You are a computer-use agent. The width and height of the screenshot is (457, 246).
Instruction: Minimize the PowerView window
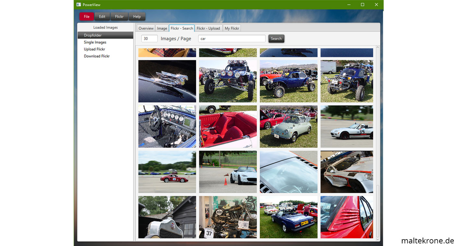[349, 5]
